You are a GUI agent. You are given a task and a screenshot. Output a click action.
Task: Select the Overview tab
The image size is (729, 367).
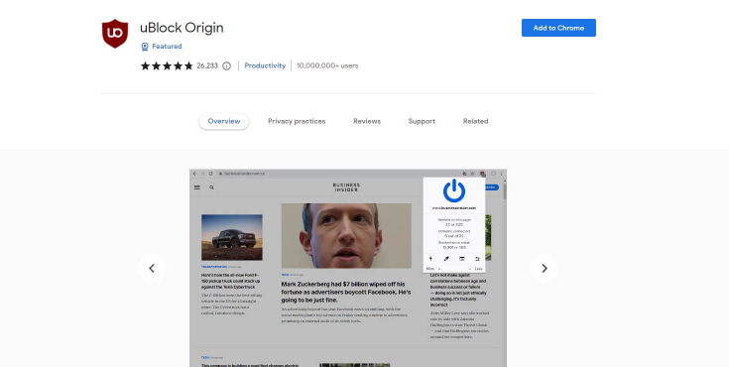[x=224, y=121]
